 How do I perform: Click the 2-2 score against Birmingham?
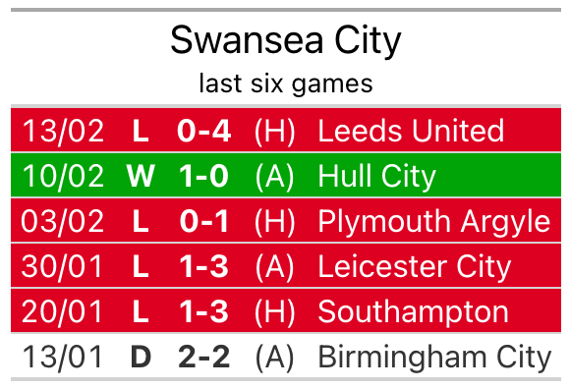click(204, 357)
